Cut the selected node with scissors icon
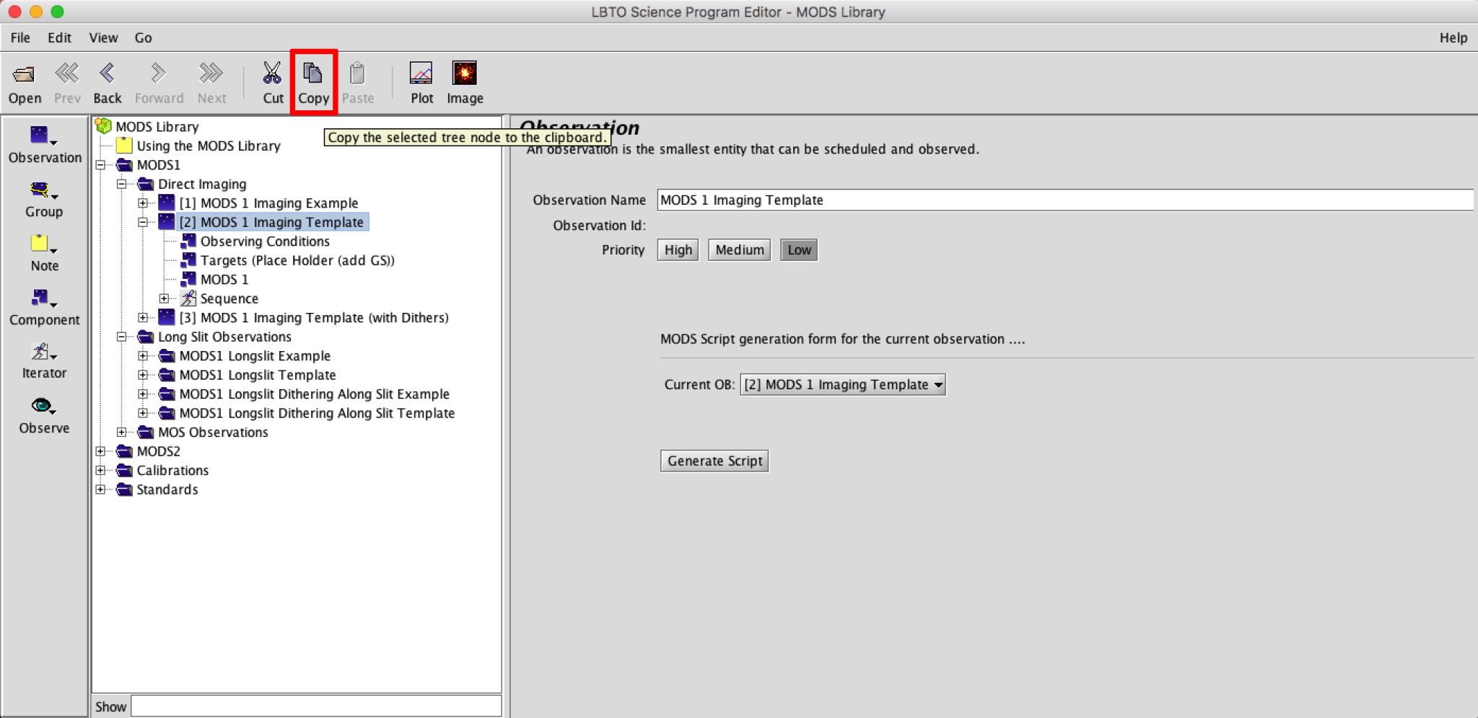Screen dimensions: 1478x718 (x=273, y=83)
